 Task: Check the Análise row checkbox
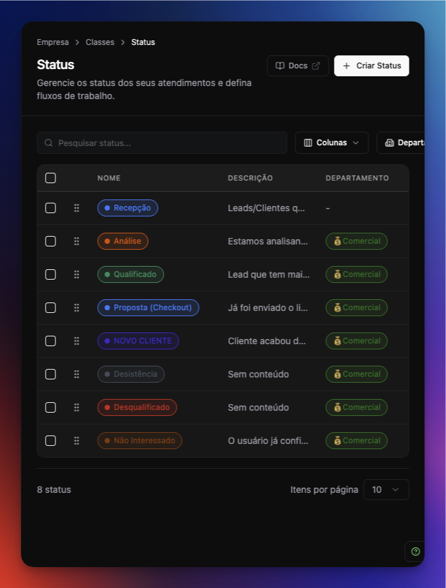pos(51,241)
